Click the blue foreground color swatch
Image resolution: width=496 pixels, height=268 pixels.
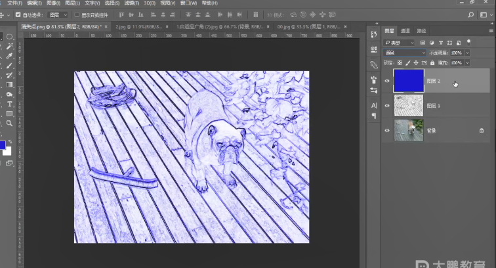coord(3,145)
